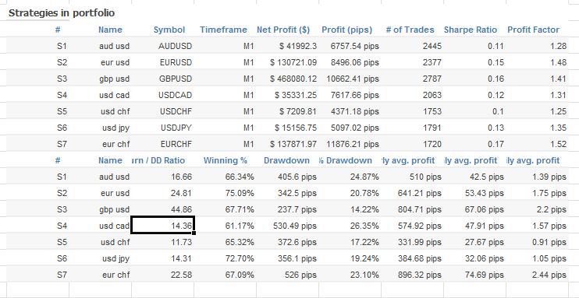Click average profit cell '74.69 pips'
Viewport: 579px width, 298px height.
pos(485,275)
